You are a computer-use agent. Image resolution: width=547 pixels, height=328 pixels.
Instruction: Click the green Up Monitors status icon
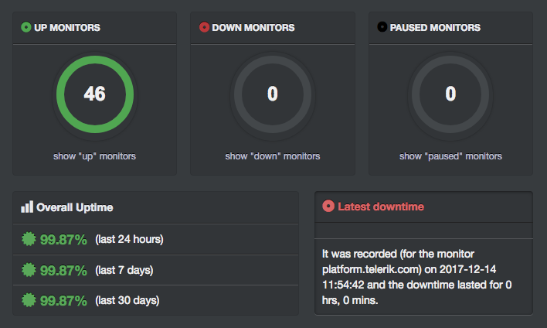pos(26,27)
